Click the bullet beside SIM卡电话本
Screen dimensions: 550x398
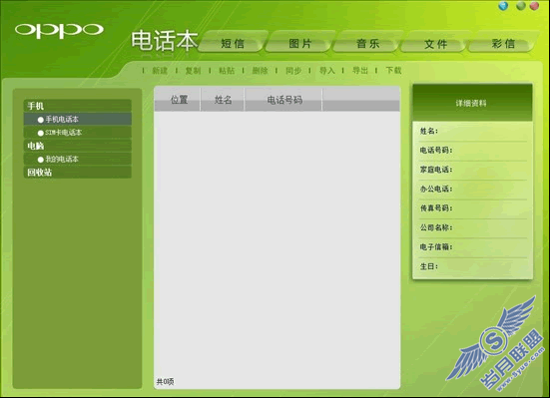pyautogui.click(x=40, y=133)
